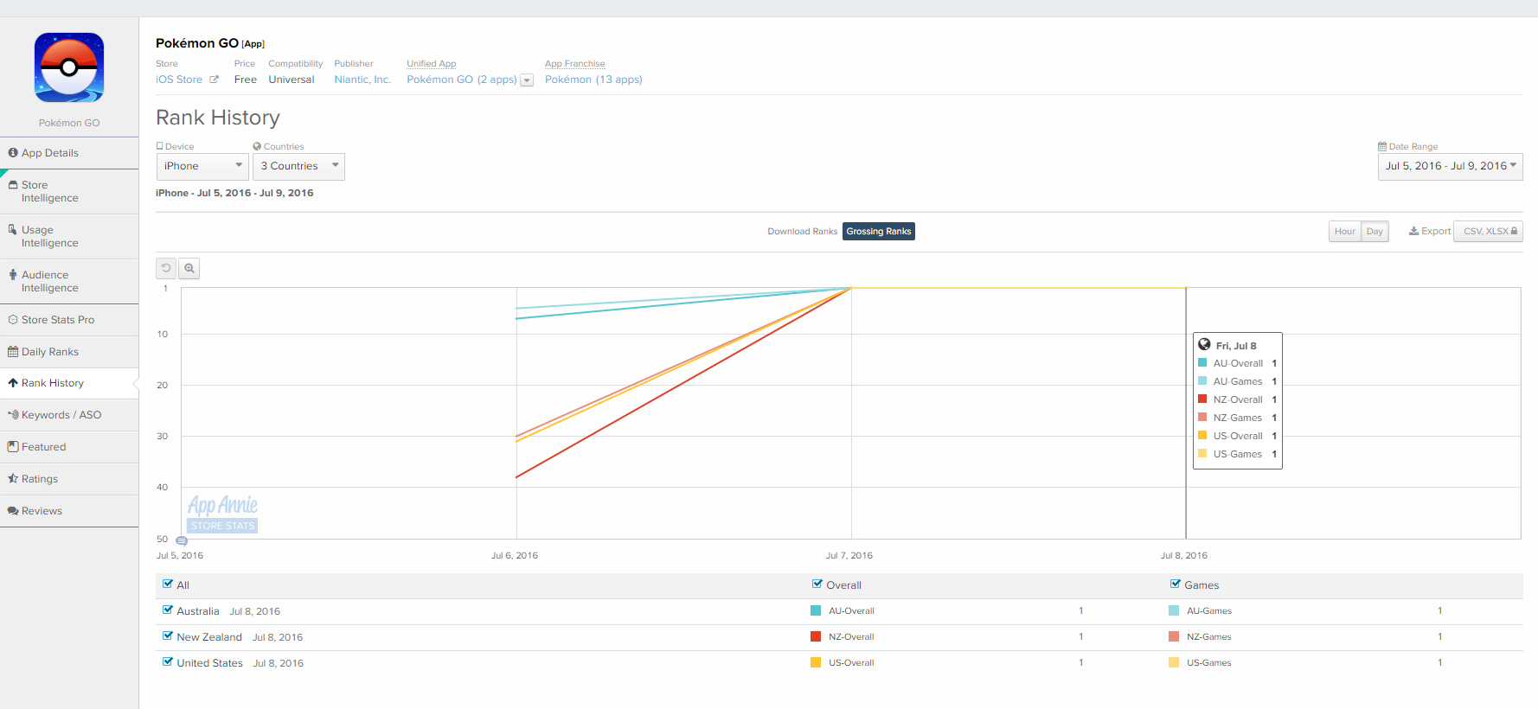Click the NZ-Games salmon swatch in table
Viewport: 1538px width, 709px height.
click(1174, 636)
